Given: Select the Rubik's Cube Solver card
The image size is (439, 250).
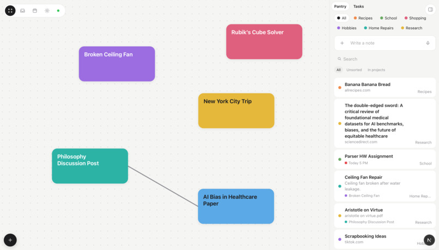Looking at the screenshot, I should tap(264, 42).
